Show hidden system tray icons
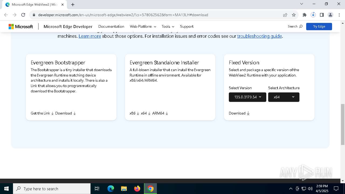This screenshot has height=194, width=345. [x=291, y=189]
